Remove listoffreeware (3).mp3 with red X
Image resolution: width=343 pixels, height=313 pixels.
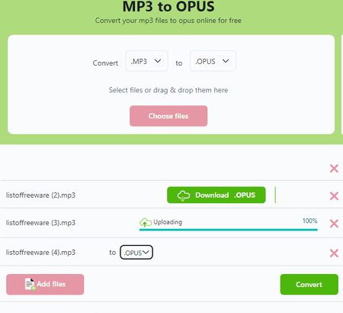334,224
